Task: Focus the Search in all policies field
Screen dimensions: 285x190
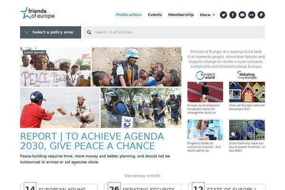Action: 174,32
